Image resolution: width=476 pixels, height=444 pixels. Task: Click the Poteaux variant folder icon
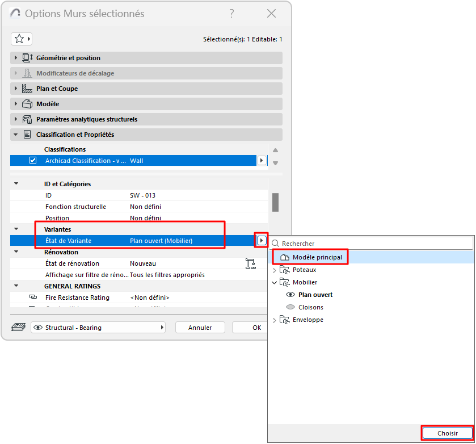click(x=284, y=270)
